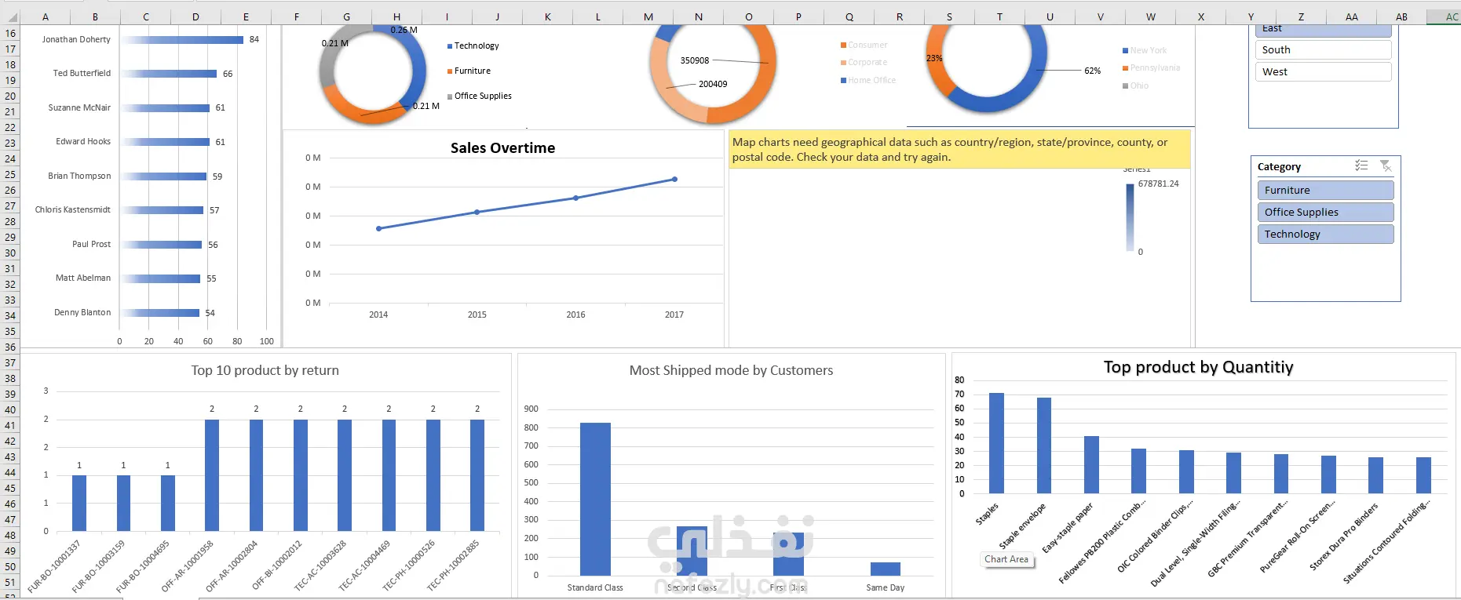
Task: Clear filter on the Category slicer
Action: (x=1386, y=165)
